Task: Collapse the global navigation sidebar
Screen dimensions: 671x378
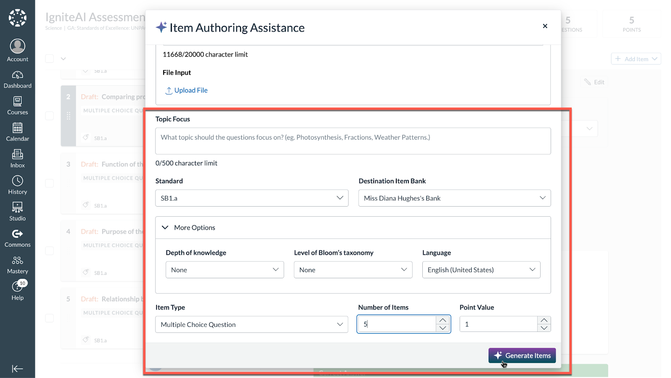Action: pyautogui.click(x=18, y=369)
